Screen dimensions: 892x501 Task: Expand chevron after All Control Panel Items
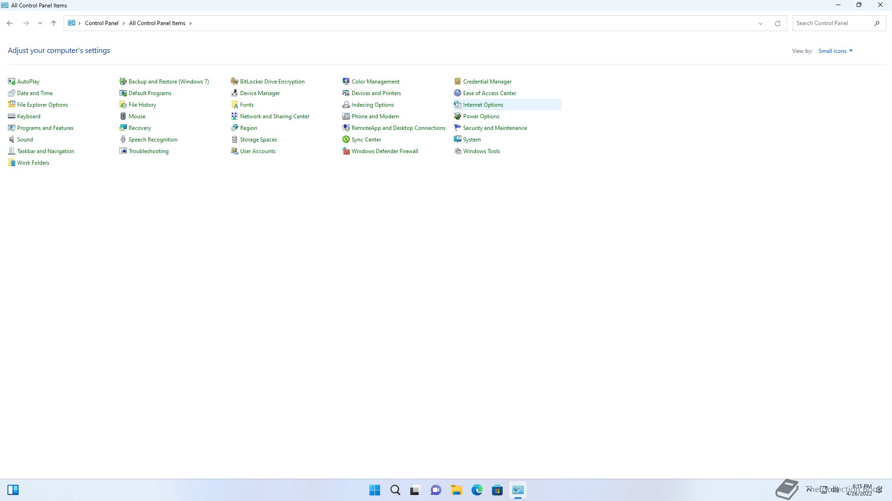point(190,23)
